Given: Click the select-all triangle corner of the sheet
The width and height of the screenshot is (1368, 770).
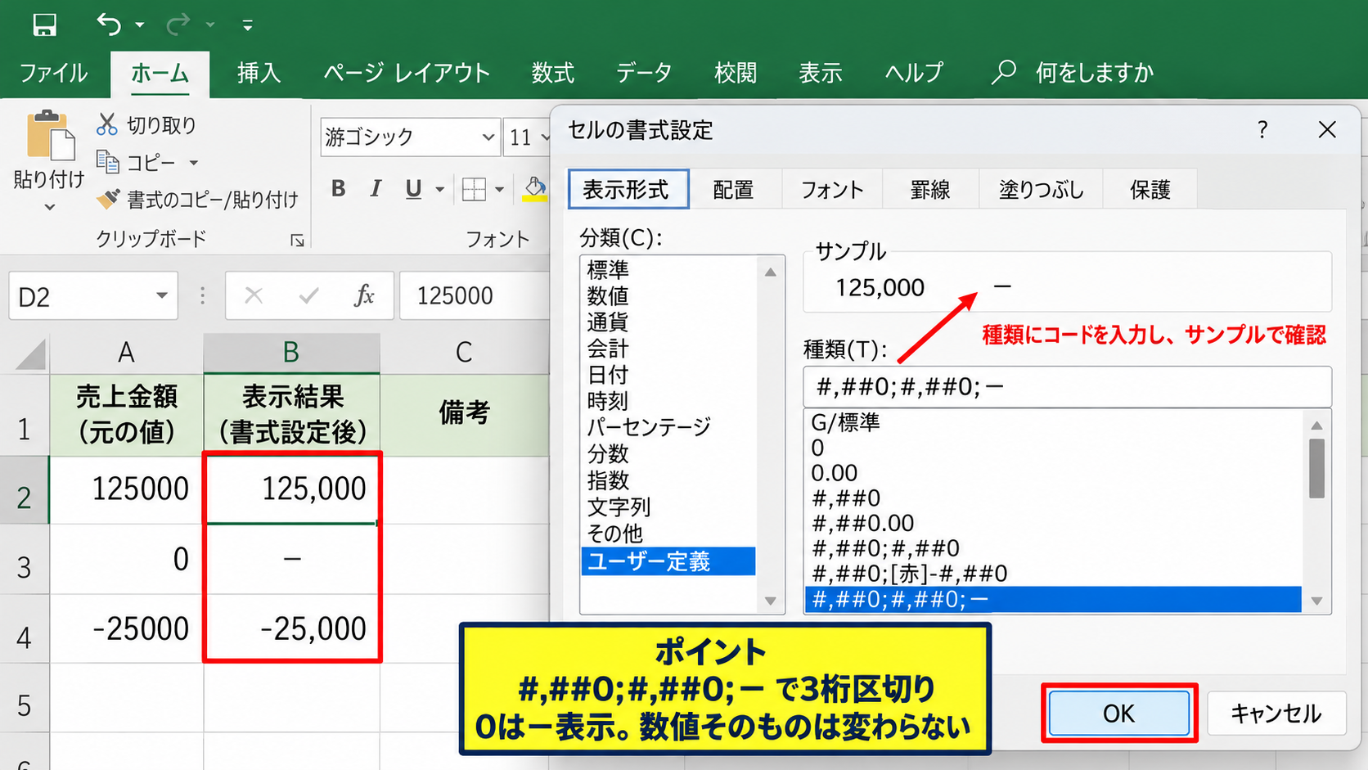Looking at the screenshot, I should coord(30,353).
